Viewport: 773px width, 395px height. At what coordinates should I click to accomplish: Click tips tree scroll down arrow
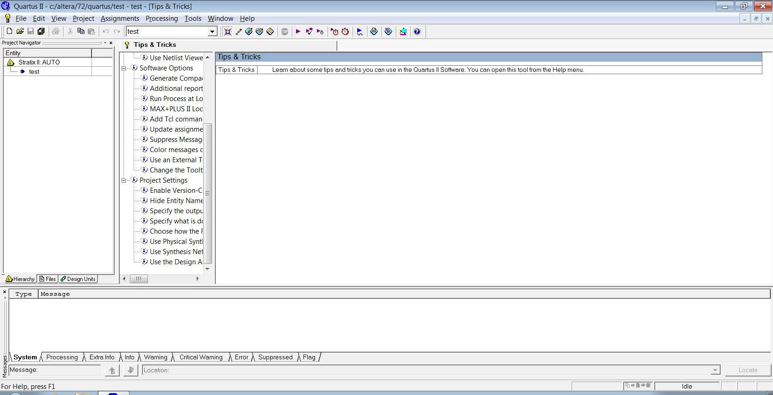pyautogui.click(x=207, y=269)
